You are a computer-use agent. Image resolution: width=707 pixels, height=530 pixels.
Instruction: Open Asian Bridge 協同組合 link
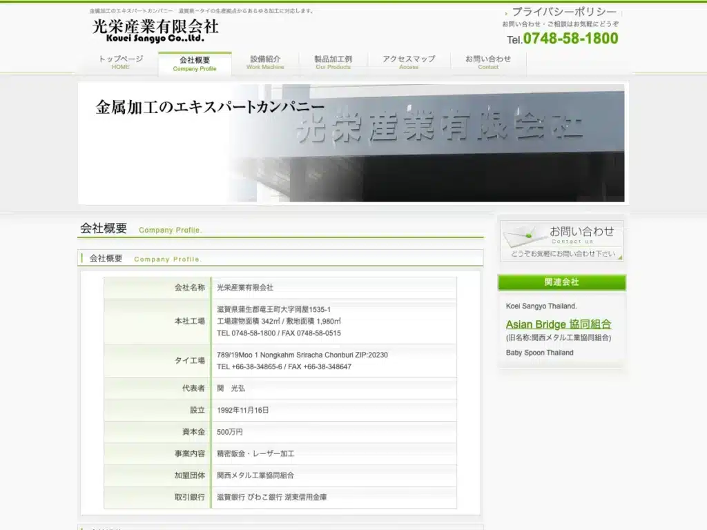coord(559,324)
